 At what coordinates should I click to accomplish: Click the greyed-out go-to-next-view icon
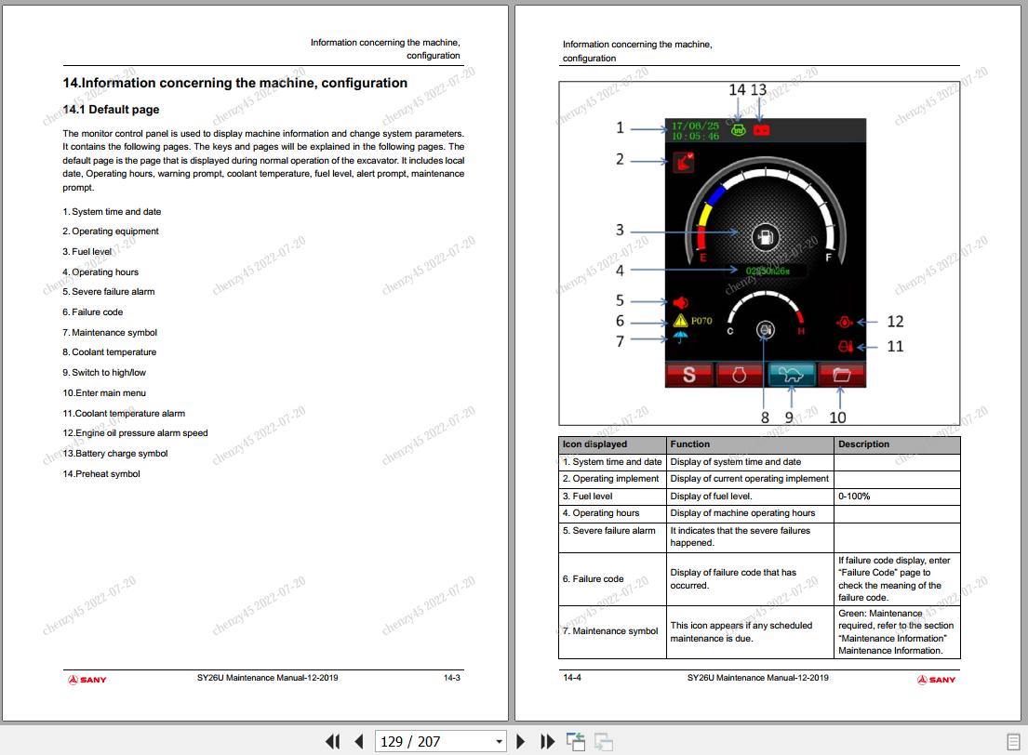point(603,741)
